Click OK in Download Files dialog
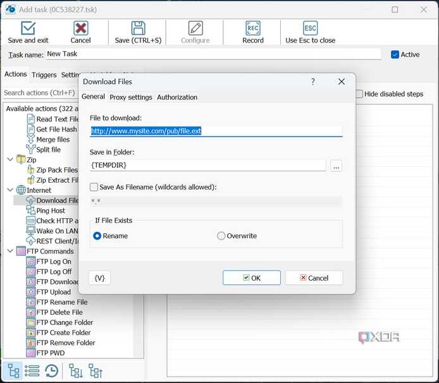The width and height of the screenshot is (439, 383). click(x=252, y=278)
